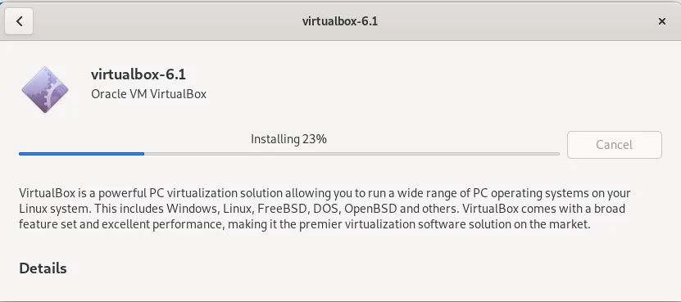The width and height of the screenshot is (681, 302).
Task: Click the last description line about premier virtualization
Action: (x=305, y=225)
